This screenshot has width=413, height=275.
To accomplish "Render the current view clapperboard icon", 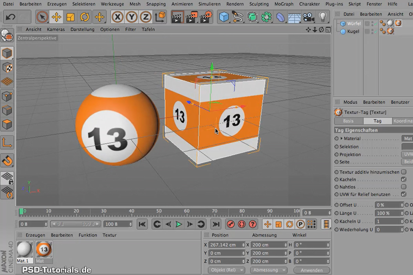I will coord(178,17).
